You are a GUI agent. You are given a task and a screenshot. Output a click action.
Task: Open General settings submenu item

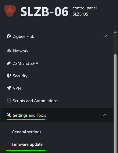click(27, 132)
